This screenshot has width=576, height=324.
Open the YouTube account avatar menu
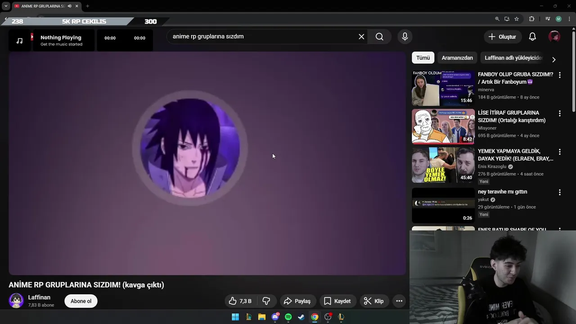[x=554, y=37]
